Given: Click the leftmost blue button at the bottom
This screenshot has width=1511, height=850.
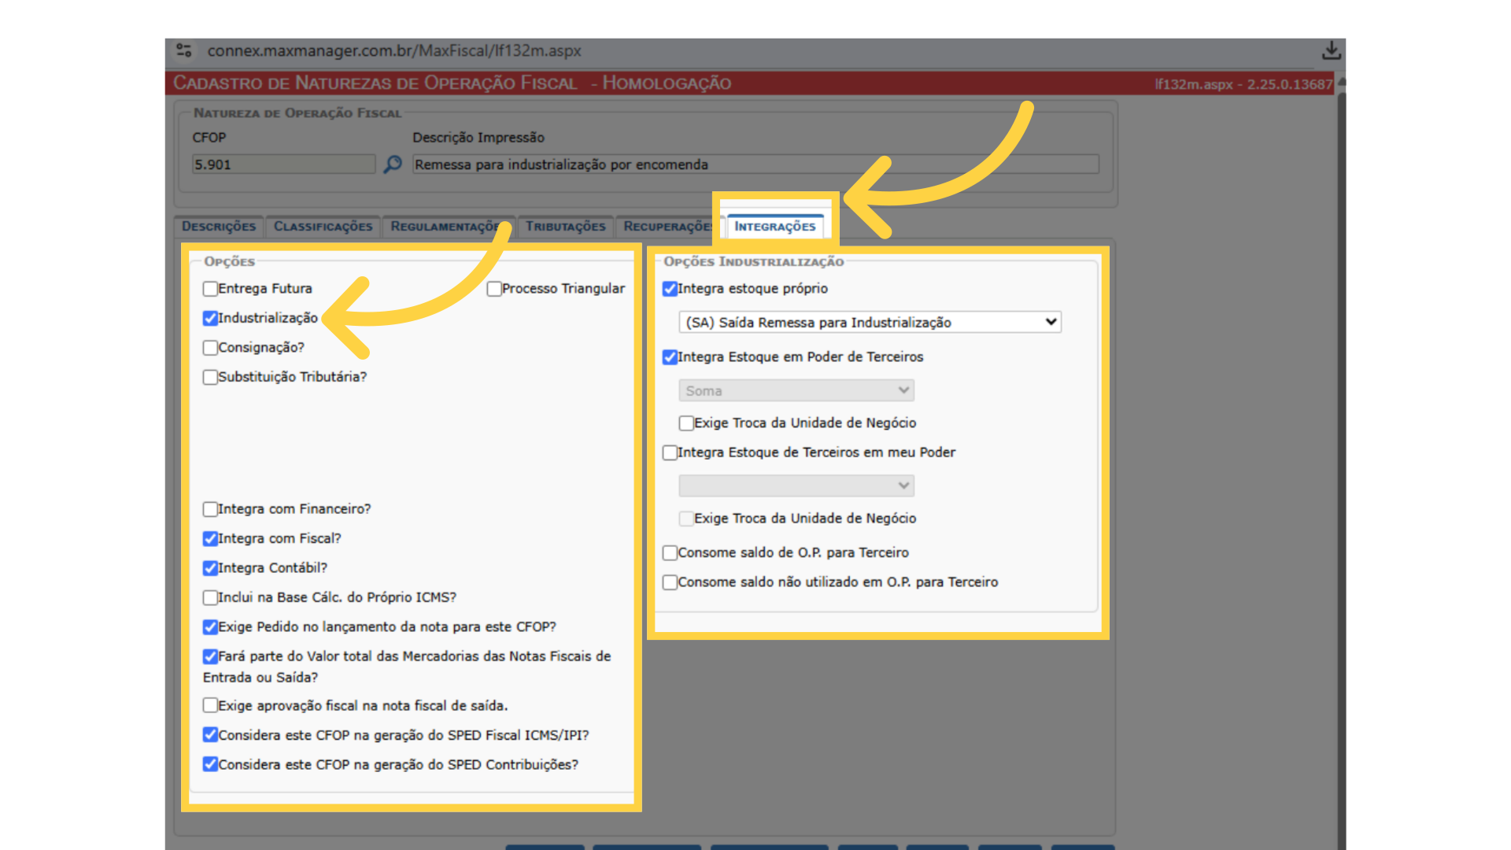Looking at the screenshot, I should [x=544, y=848].
